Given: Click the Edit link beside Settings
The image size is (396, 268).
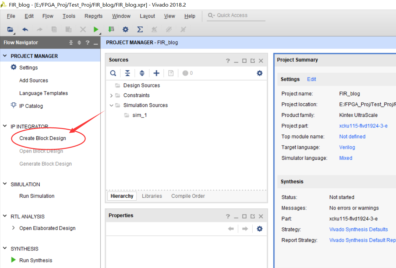Looking at the screenshot, I should [x=311, y=79].
